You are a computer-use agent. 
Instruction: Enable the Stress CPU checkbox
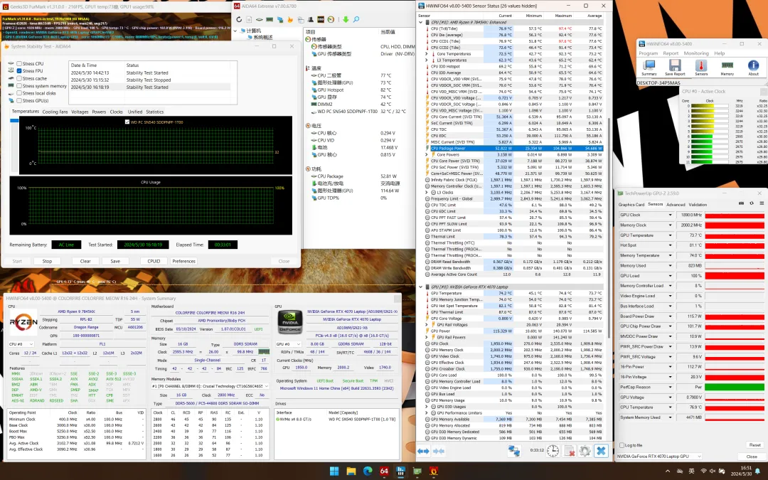point(19,64)
